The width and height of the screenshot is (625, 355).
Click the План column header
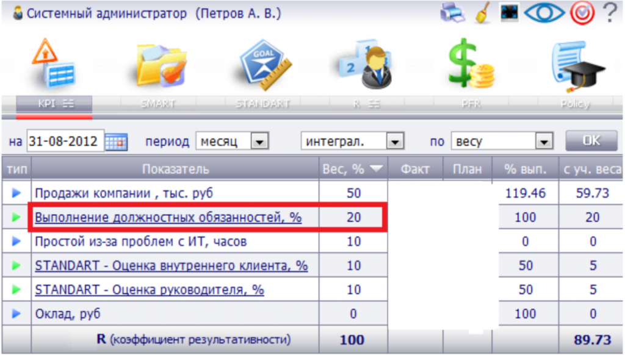pos(467,169)
